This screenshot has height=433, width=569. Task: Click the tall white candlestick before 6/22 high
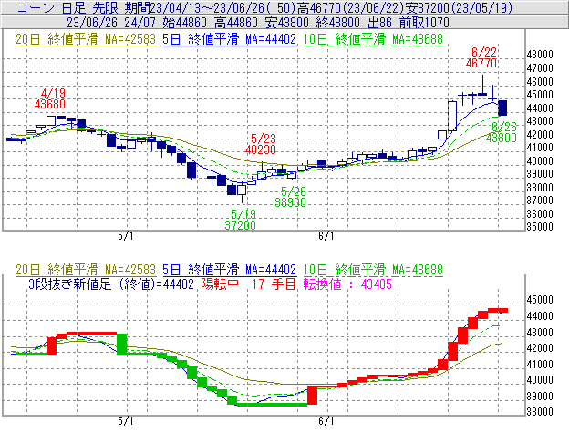(x=452, y=116)
